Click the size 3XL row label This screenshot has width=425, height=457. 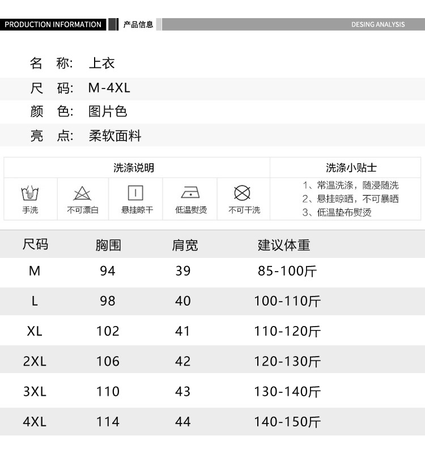coord(35,392)
